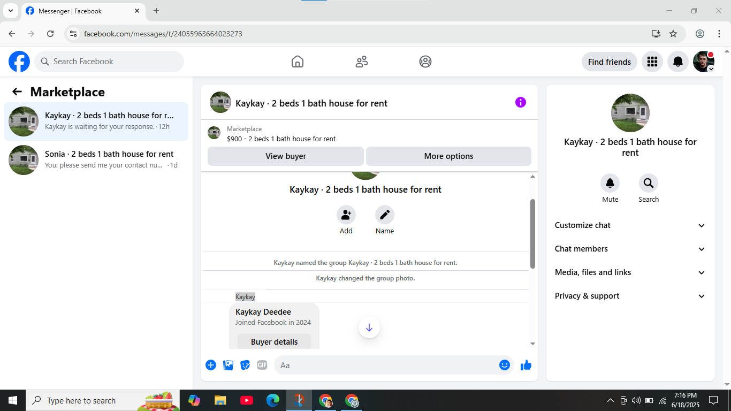Select the Kaykay conversation in list

click(96, 121)
